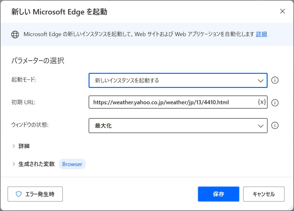The width and height of the screenshot is (294, 211).
Task: Expand the 詳細 section chevron
Action: coord(14,146)
